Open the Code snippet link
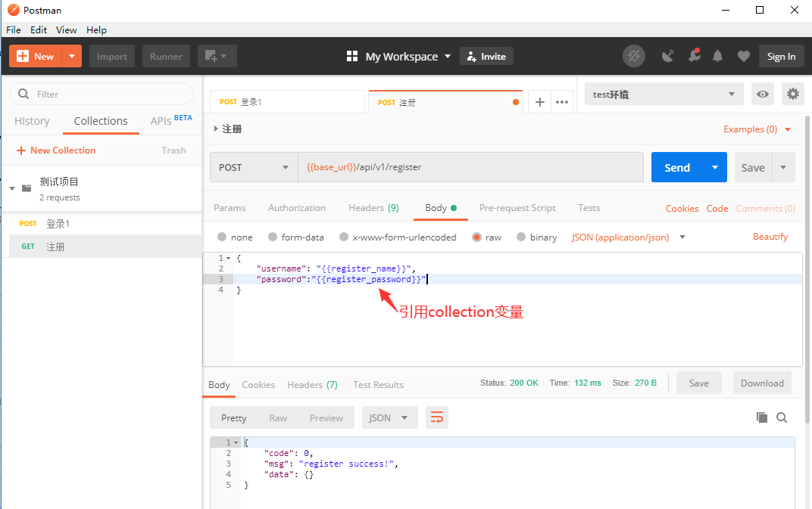 717,208
